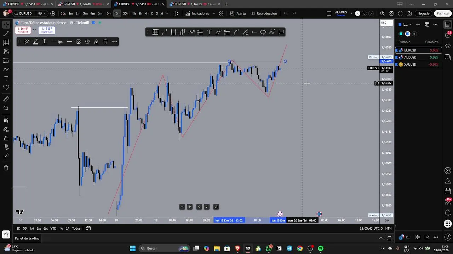Expand the timeframe interval dropdown chevron
This screenshot has width=453, height=254.
tap(166, 13)
